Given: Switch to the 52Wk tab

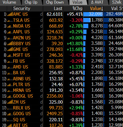Looking at the screenshot, I should point(117,2).
